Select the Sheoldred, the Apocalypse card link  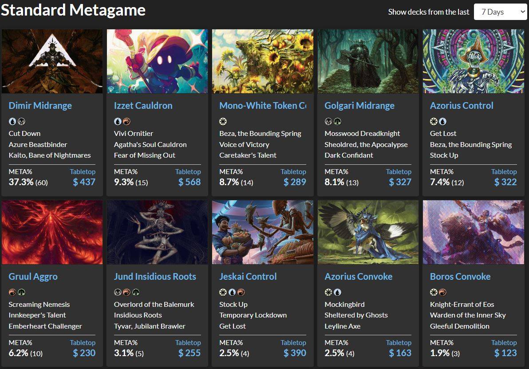point(366,144)
